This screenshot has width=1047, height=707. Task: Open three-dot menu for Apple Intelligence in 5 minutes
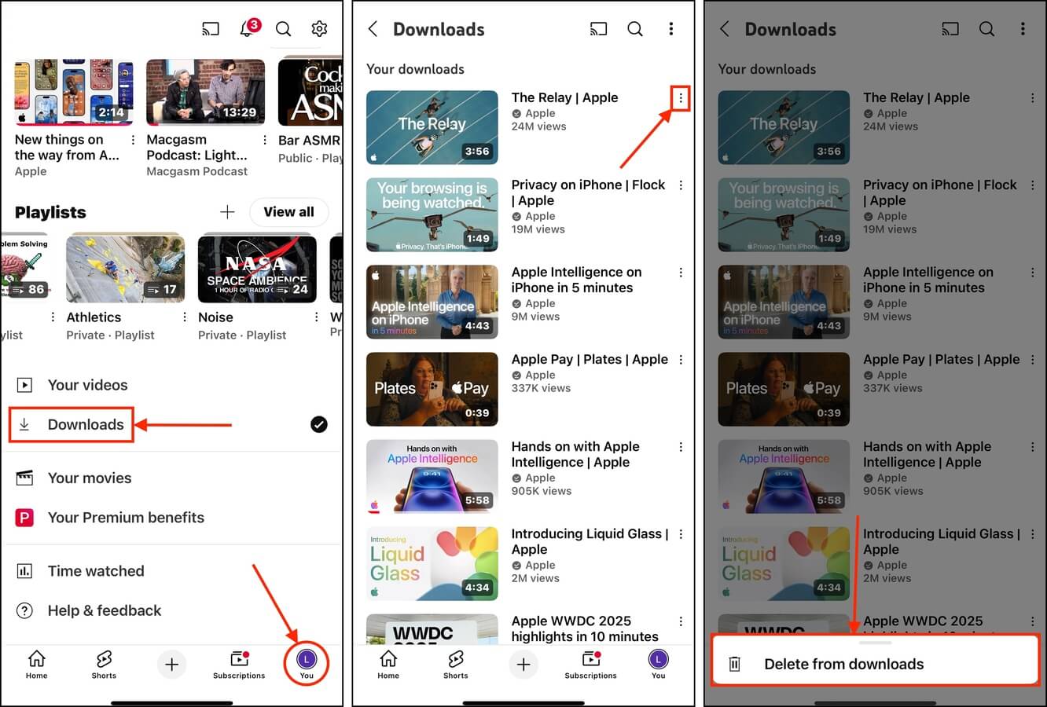pos(681,273)
